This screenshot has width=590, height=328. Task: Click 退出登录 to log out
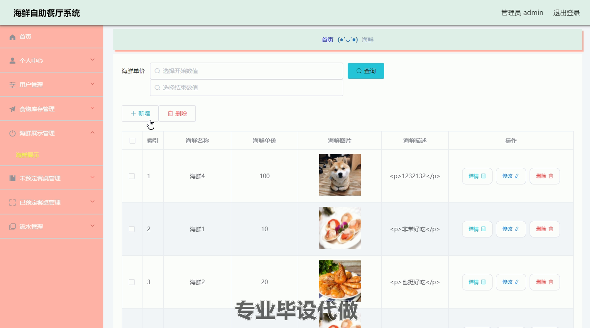[x=567, y=13]
